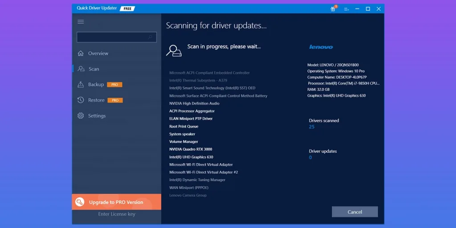This screenshot has width=456, height=228.
Task: Open Settings from the sidebar
Action: 97,116
